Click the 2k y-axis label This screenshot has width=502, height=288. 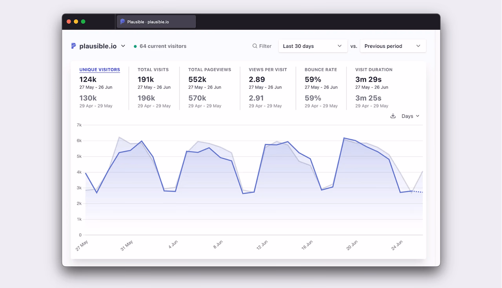(x=79, y=204)
